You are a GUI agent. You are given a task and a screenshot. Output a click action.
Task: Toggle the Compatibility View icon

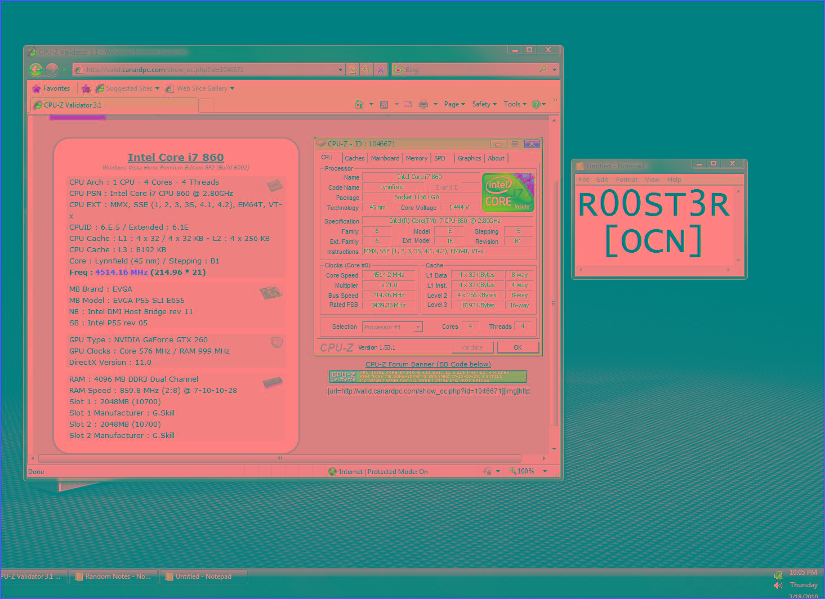[x=353, y=70]
